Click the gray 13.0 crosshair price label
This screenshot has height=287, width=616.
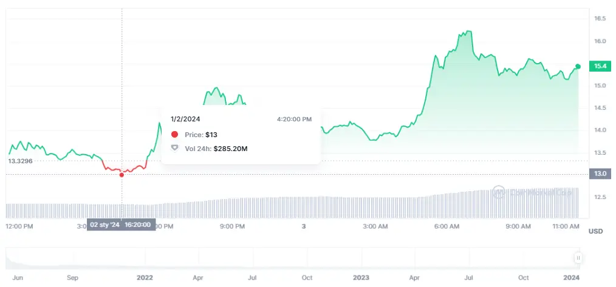click(601, 174)
